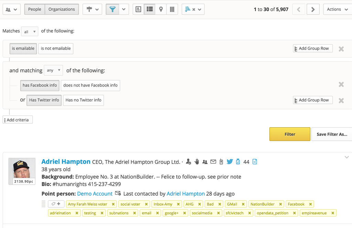Select 'does not have Facebook info'
The height and width of the screenshot is (228, 352).
coord(90,85)
